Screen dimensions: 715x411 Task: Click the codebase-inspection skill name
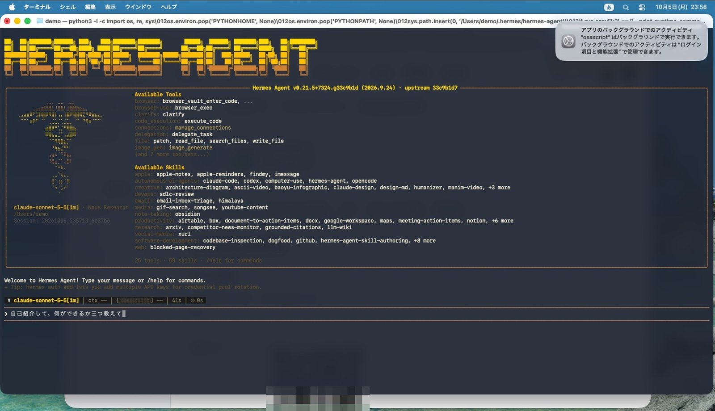[x=233, y=241]
